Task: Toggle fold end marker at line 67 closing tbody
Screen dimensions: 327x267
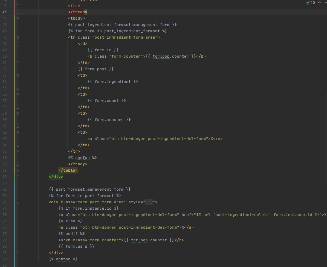Action: pyautogui.click(x=18, y=164)
